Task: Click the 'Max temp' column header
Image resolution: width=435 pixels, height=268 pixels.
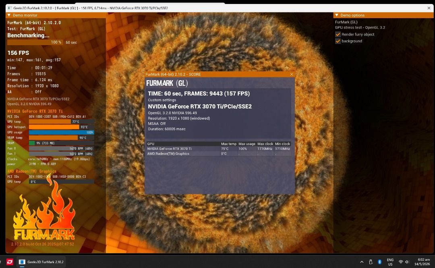Action: coord(229,144)
